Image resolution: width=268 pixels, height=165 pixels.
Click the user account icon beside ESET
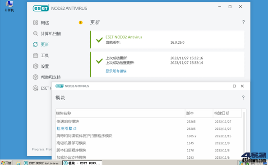pyautogui.click(x=35, y=88)
